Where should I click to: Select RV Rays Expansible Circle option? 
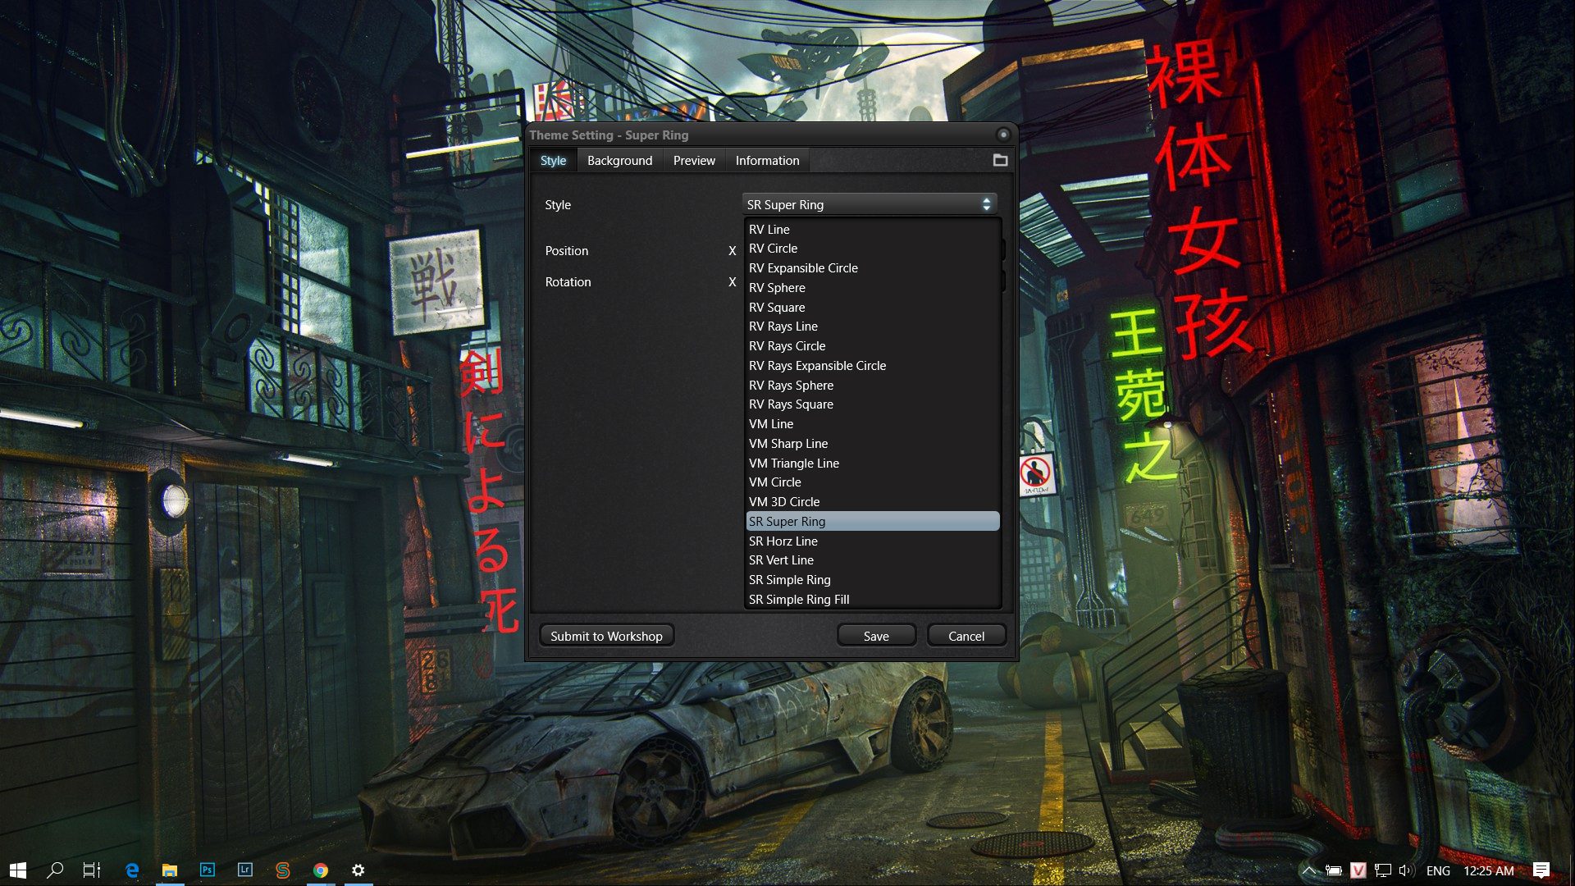coord(873,366)
